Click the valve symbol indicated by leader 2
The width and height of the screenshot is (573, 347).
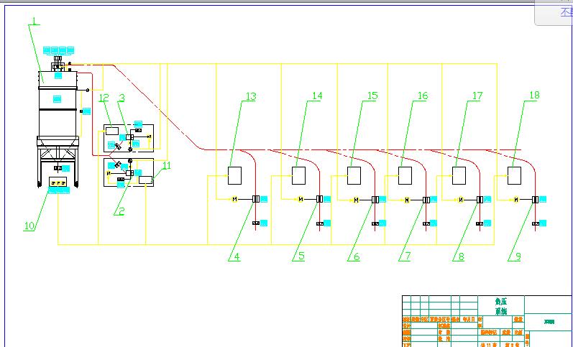129,172
